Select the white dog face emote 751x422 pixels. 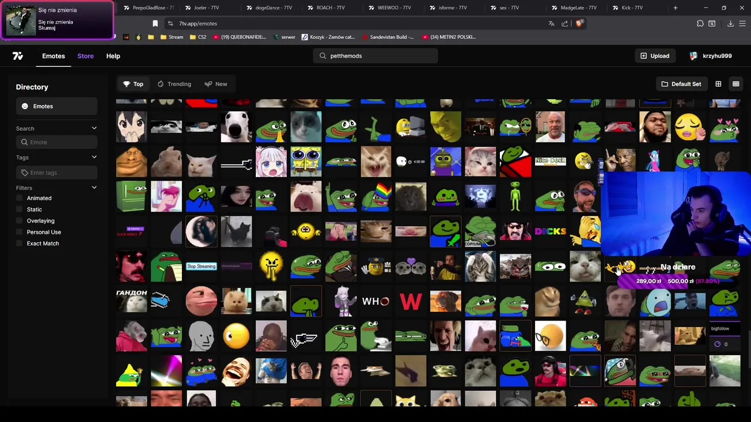point(236,127)
